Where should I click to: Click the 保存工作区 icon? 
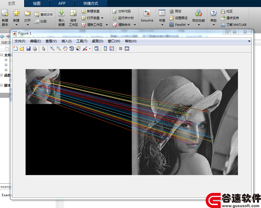click(x=73, y=13)
